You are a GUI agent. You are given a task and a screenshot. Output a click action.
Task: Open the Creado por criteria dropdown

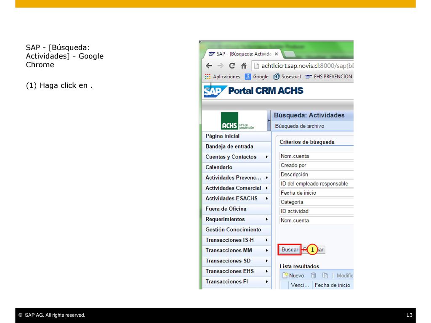tap(317, 165)
